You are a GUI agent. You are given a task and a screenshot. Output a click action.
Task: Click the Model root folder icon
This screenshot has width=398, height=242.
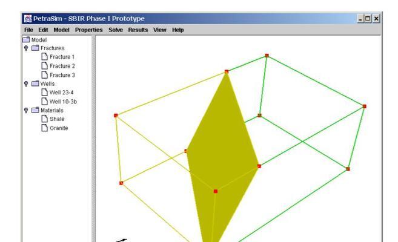pos(26,39)
